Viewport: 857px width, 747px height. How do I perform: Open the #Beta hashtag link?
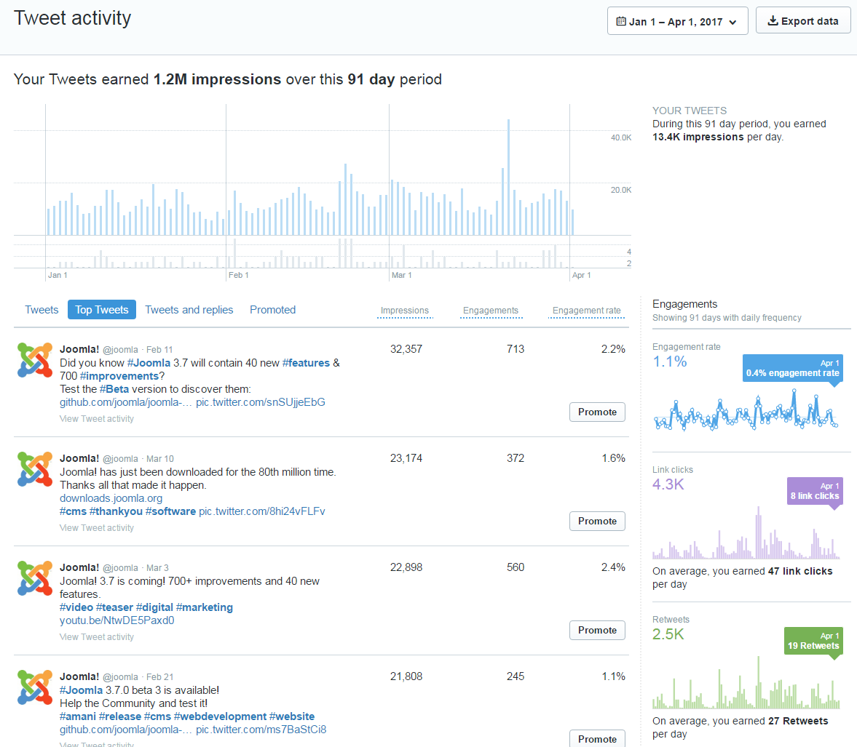coord(114,389)
